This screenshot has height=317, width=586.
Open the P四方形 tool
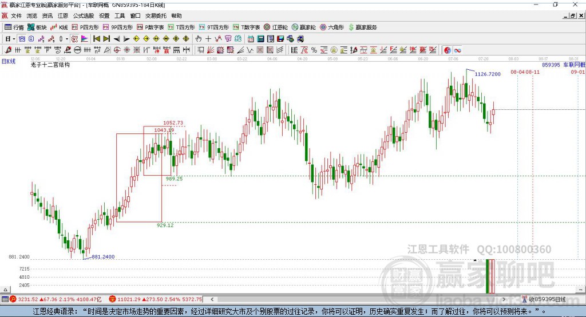[85, 27]
